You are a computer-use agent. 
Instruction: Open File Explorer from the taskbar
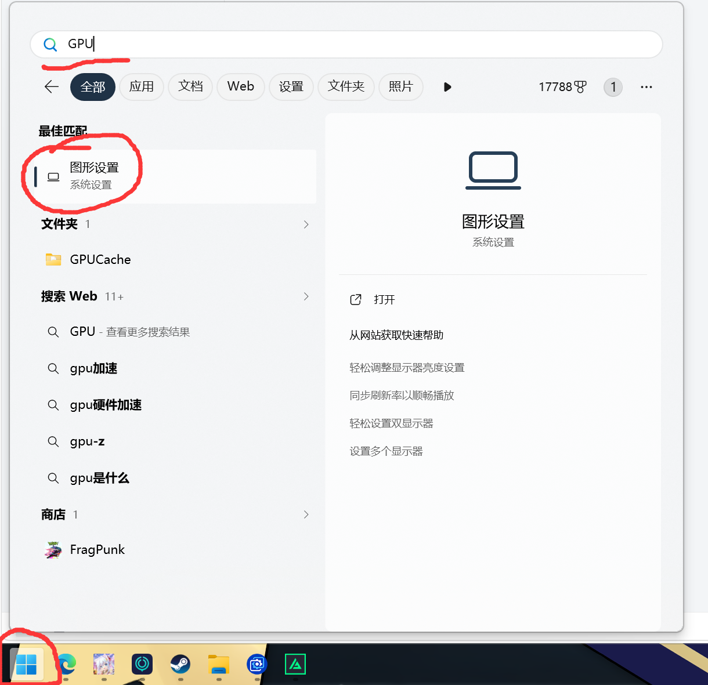[x=219, y=664]
